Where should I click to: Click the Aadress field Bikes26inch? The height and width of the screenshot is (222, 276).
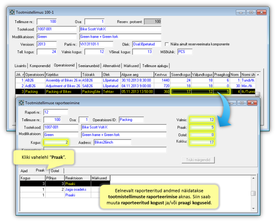point(112,142)
